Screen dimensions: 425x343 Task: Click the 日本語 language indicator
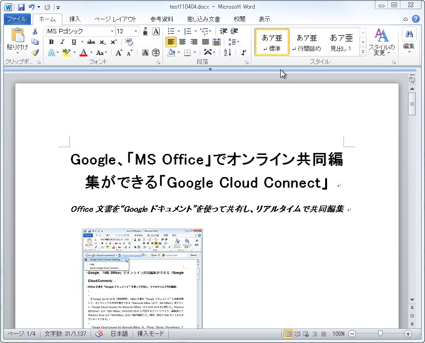(x=119, y=334)
